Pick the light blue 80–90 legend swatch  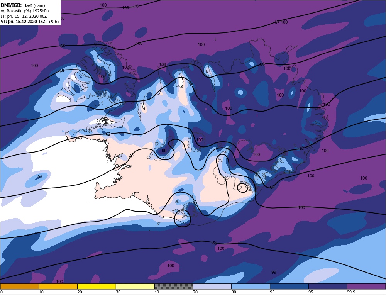[x=251, y=287]
